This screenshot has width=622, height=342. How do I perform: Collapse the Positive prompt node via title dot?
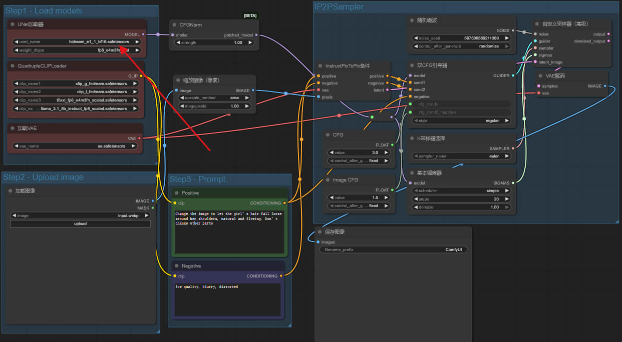click(176, 193)
